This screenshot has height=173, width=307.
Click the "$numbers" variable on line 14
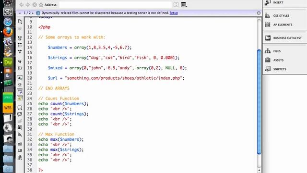(x=58, y=48)
